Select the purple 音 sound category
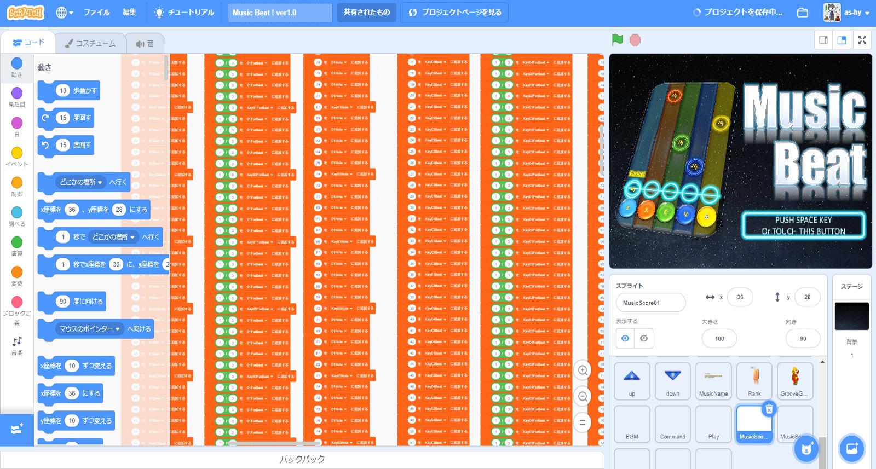Image resolution: width=876 pixels, height=469 pixels. coord(17,127)
